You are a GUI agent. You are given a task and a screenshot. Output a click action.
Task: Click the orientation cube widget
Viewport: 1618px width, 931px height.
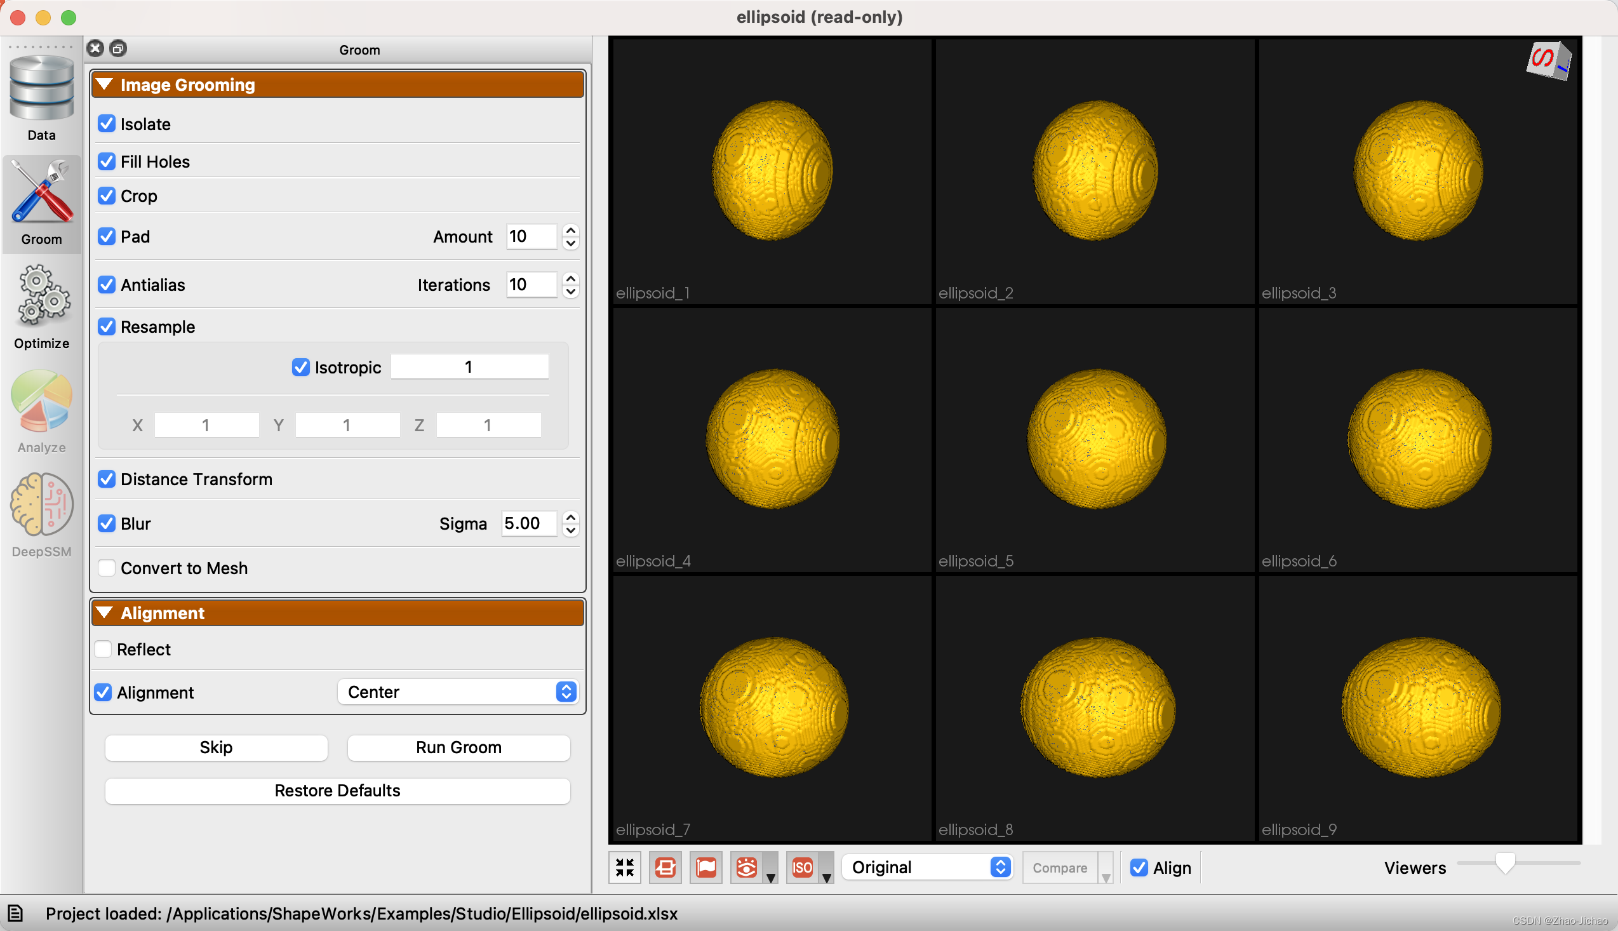click(x=1548, y=62)
